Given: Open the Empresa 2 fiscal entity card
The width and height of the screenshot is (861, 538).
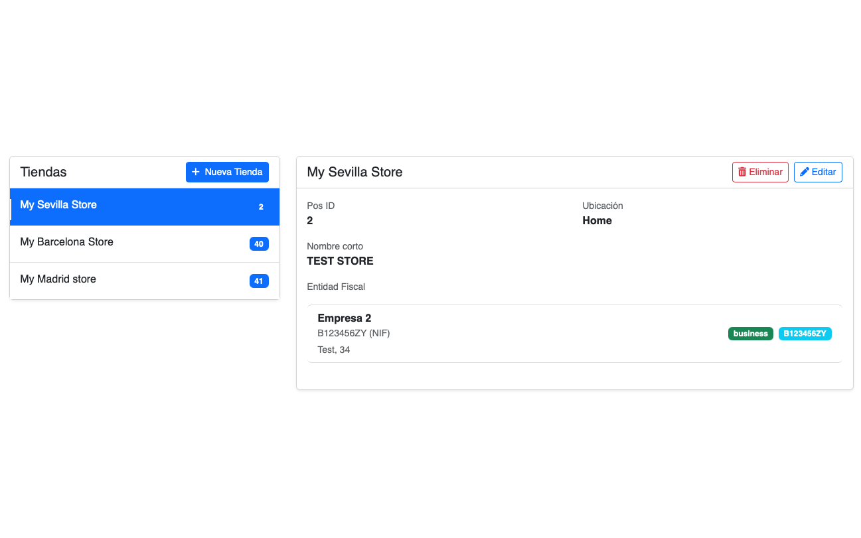Looking at the screenshot, I should click(344, 318).
